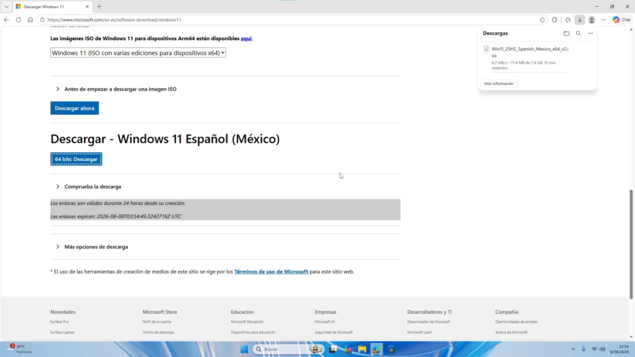Reload the page with the refresh icon

(x=18, y=19)
